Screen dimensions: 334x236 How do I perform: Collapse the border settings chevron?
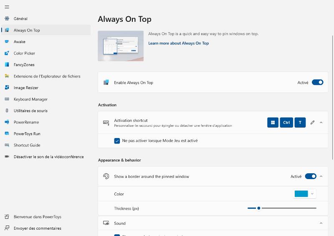pyautogui.click(x=321, y=176)
